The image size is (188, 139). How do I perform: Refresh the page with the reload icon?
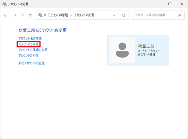tap(124, 15)
